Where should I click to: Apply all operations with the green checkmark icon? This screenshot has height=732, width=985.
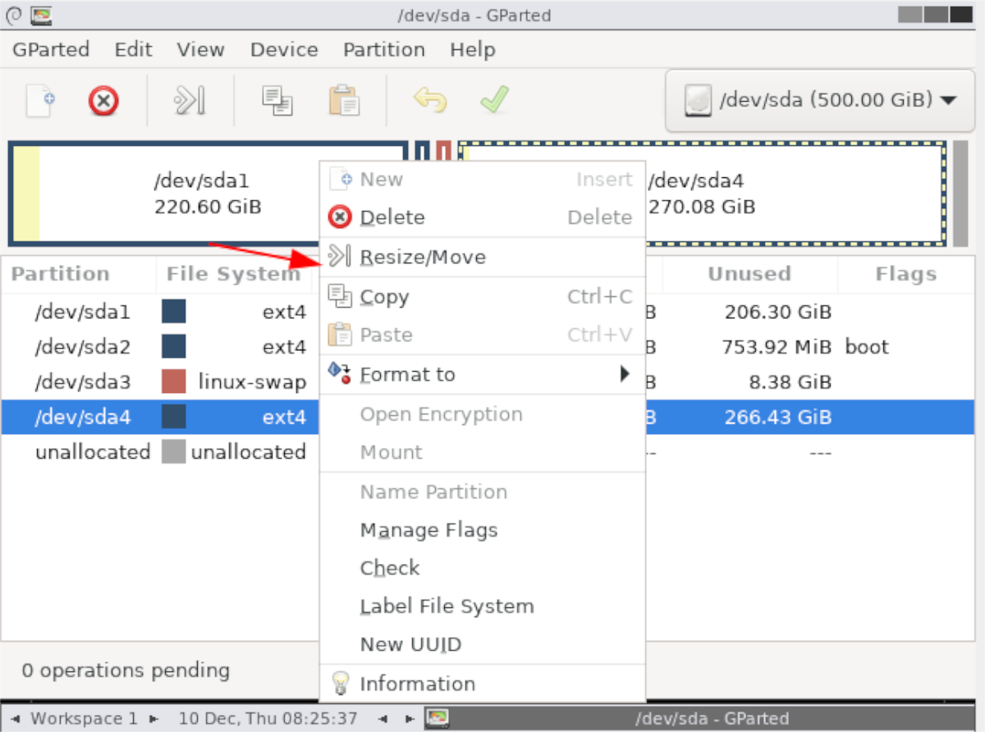pyautogui.click(x=494, y=99)
